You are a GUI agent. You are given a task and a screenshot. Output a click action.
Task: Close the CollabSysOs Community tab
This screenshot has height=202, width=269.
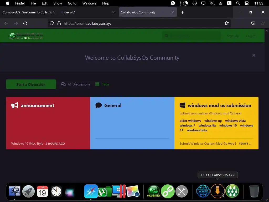coord(173,12)
